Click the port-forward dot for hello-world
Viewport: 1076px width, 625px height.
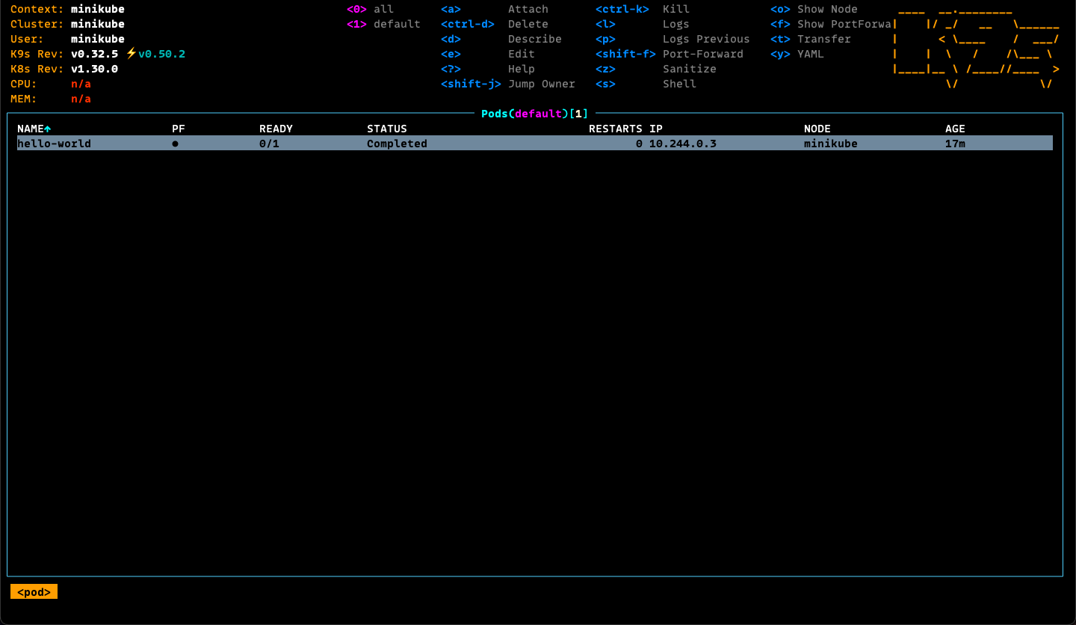[x=175, y=144]
